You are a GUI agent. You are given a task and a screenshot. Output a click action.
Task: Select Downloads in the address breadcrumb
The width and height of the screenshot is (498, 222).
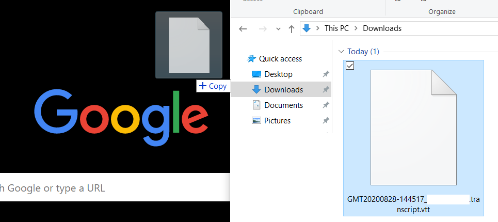pyautogui.click(x=382, y=28)
